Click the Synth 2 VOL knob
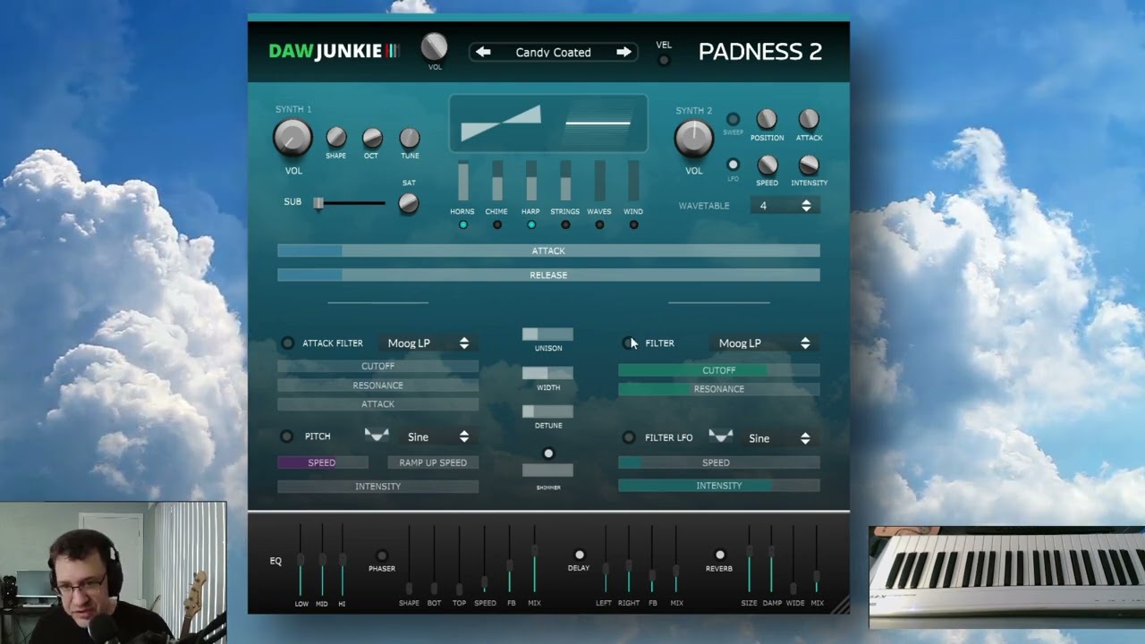This screenshot has width=1145, height=644. pos(693,139)
